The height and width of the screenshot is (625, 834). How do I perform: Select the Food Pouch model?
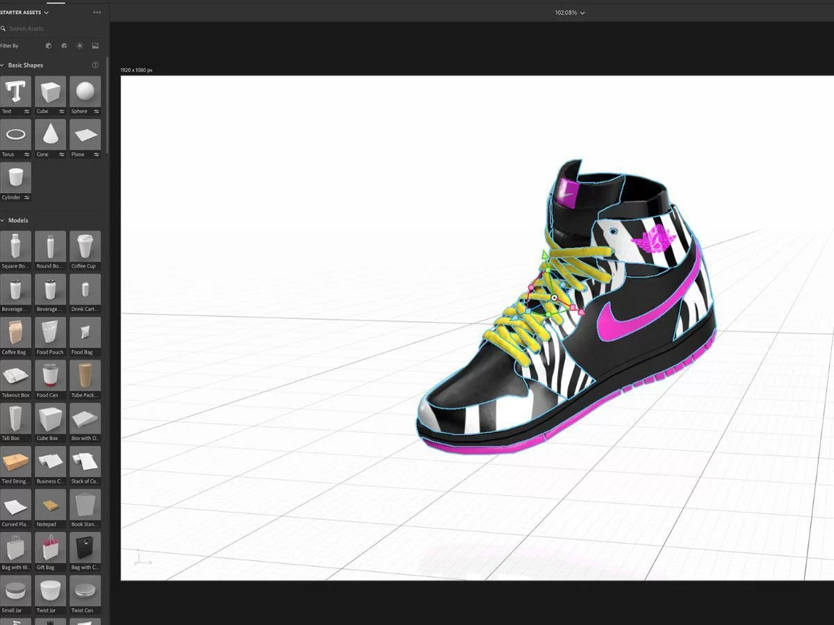(50, 333)
